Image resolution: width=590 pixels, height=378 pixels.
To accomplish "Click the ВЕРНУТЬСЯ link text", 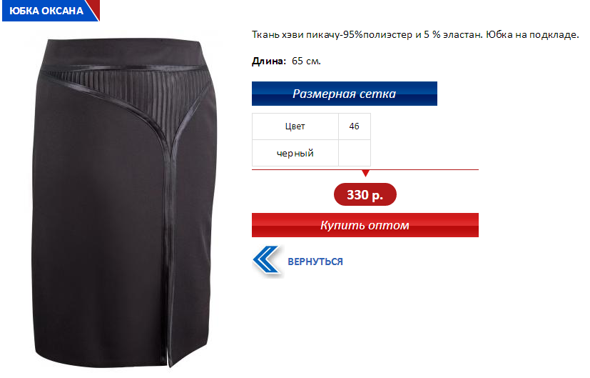I will tap(315, 262).
